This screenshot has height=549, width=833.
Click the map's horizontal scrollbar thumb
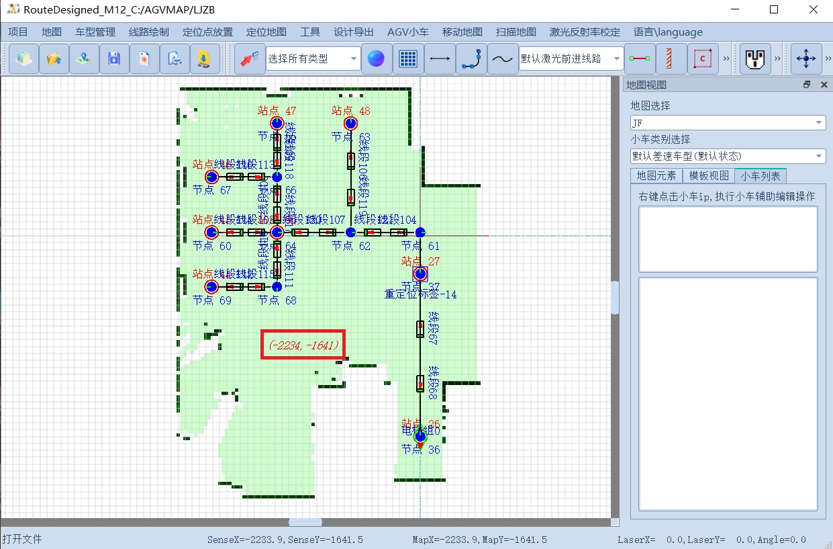coord(305,522)
